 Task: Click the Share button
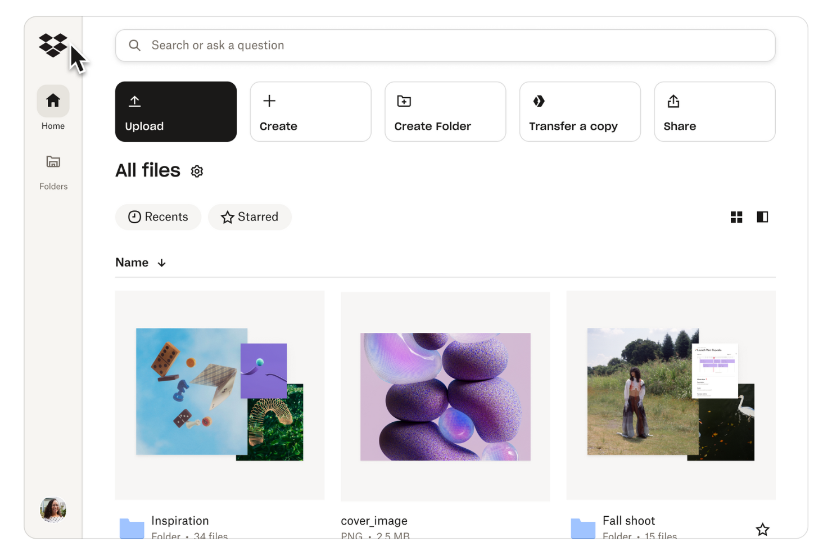(x=714, y=111)
